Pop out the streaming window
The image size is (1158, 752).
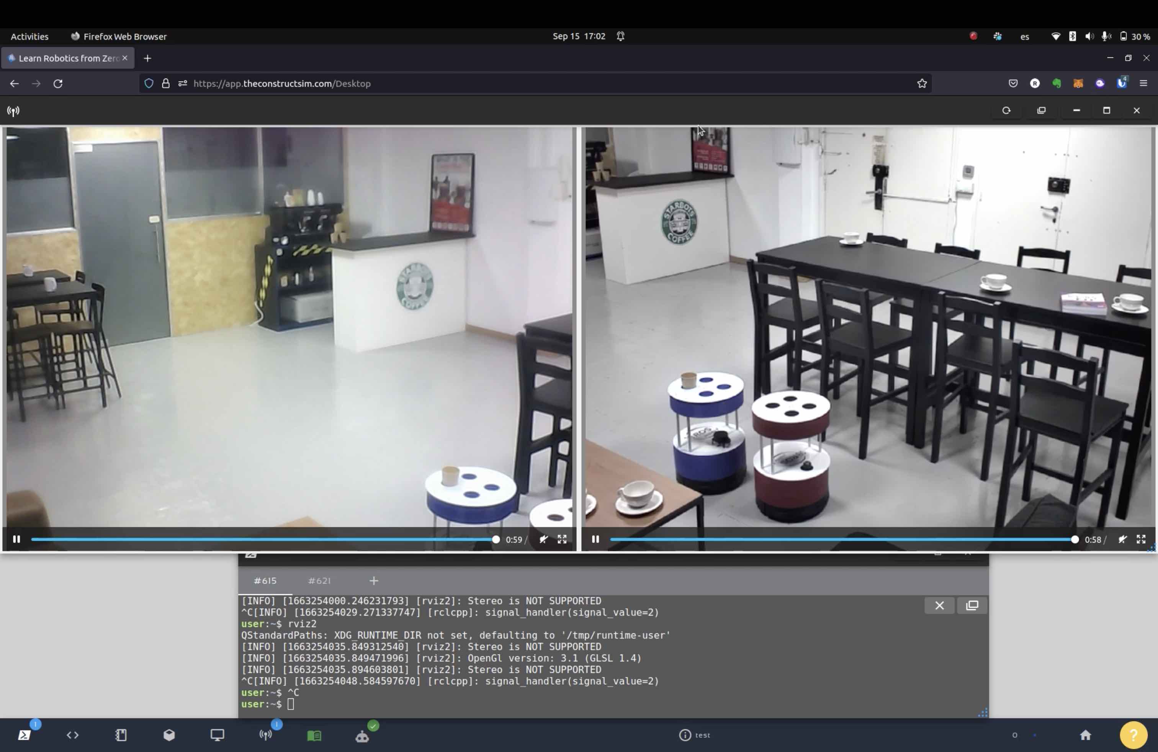click(1041, 110)
